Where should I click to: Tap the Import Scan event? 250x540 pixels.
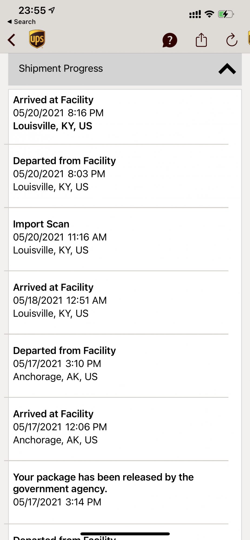118,237
